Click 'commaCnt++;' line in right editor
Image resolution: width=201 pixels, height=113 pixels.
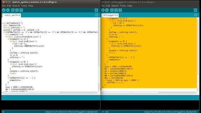(x=115, y=60)
